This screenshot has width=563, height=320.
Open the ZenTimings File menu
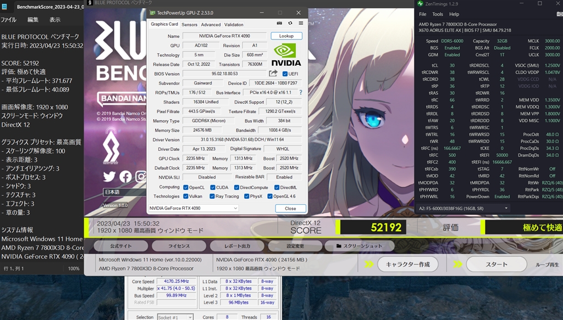tap(423, 14)
